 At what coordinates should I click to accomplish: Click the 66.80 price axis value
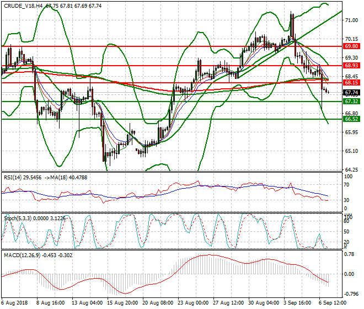[x=351, y=114]
